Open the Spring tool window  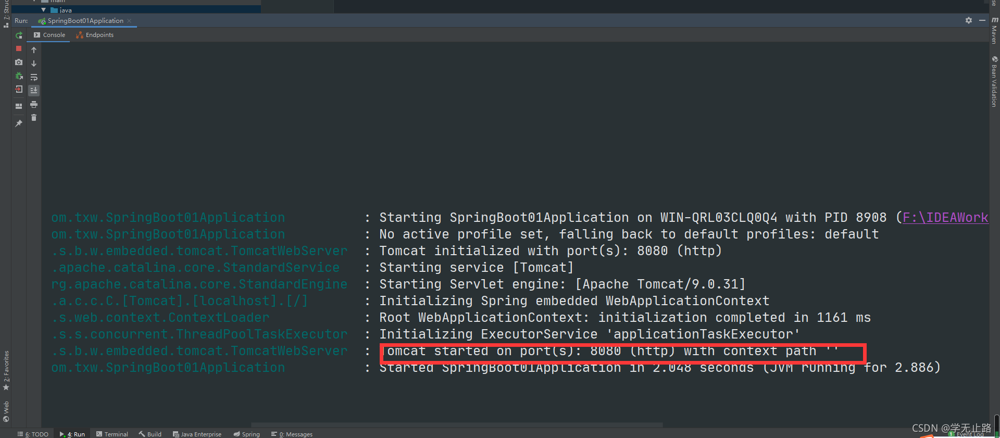point(247,434)
